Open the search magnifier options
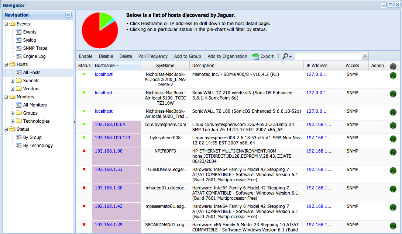The width and height of the screenshot is (402, 234). point(287,56)
